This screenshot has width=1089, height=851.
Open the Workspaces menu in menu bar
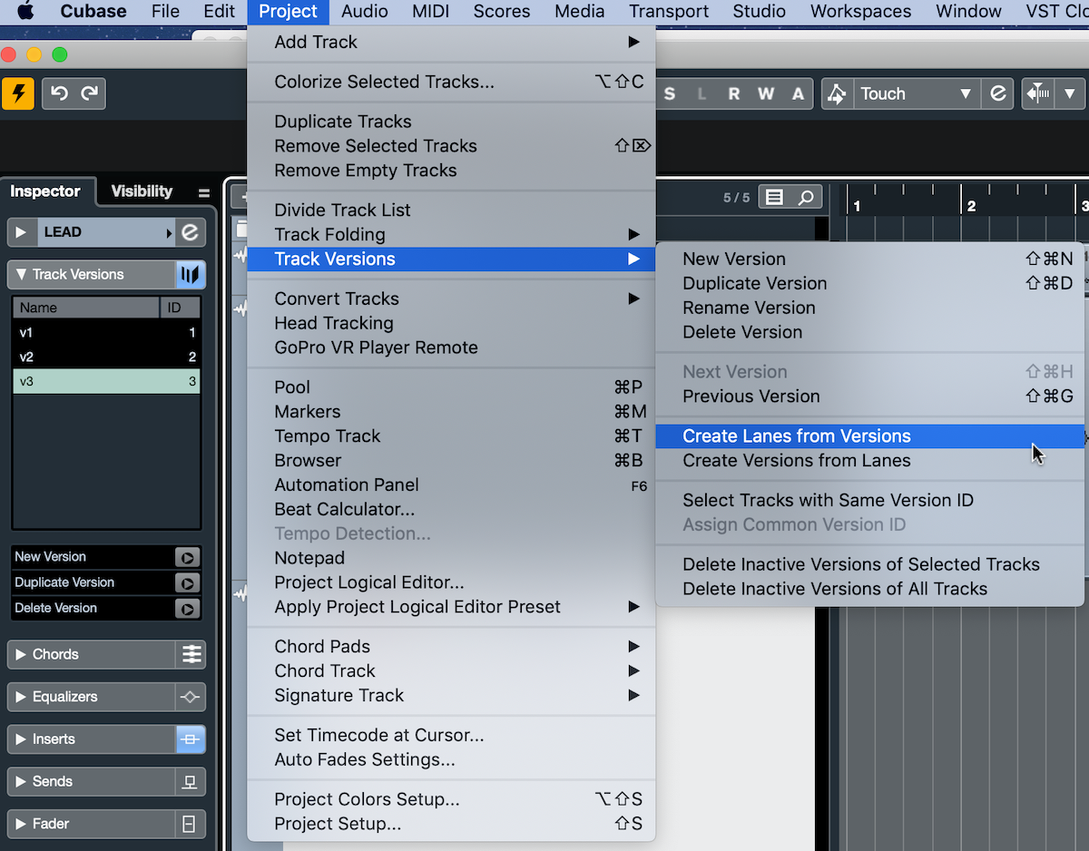pyautogui.click(x=860, y=12)
